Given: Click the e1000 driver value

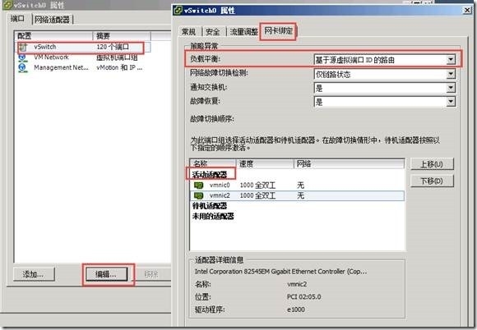Looking at the screenshot, I should (x=296, y=309).
